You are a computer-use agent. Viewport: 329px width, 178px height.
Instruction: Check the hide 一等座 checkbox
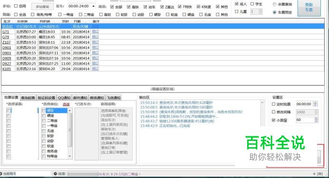click(60, 14)
